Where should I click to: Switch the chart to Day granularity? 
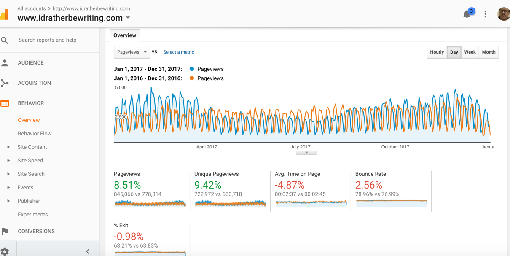454,52
